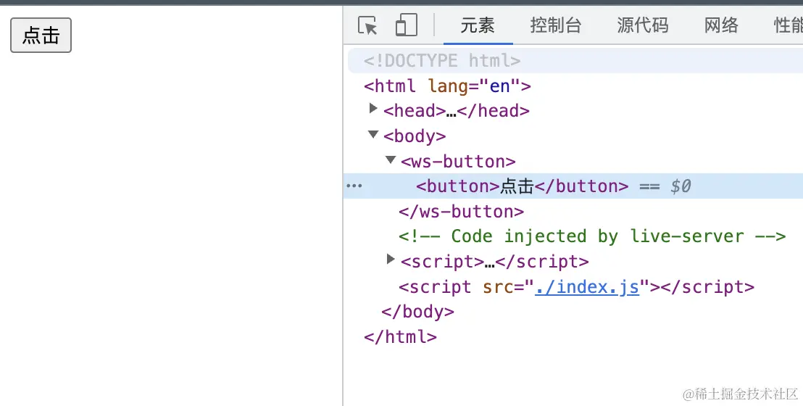Activate the inspect element picker icon
Viewport: 803px width, 406px height.
(367, 25)
